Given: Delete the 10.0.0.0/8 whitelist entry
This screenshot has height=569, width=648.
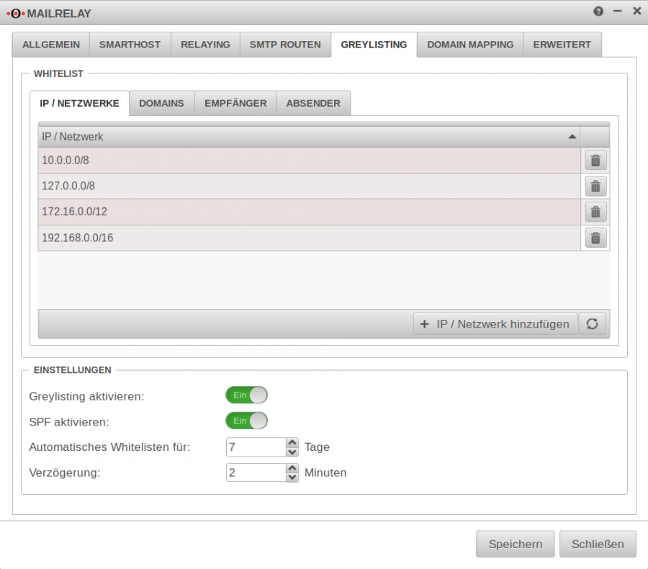Looking at the screenshot, I should 595,160.
